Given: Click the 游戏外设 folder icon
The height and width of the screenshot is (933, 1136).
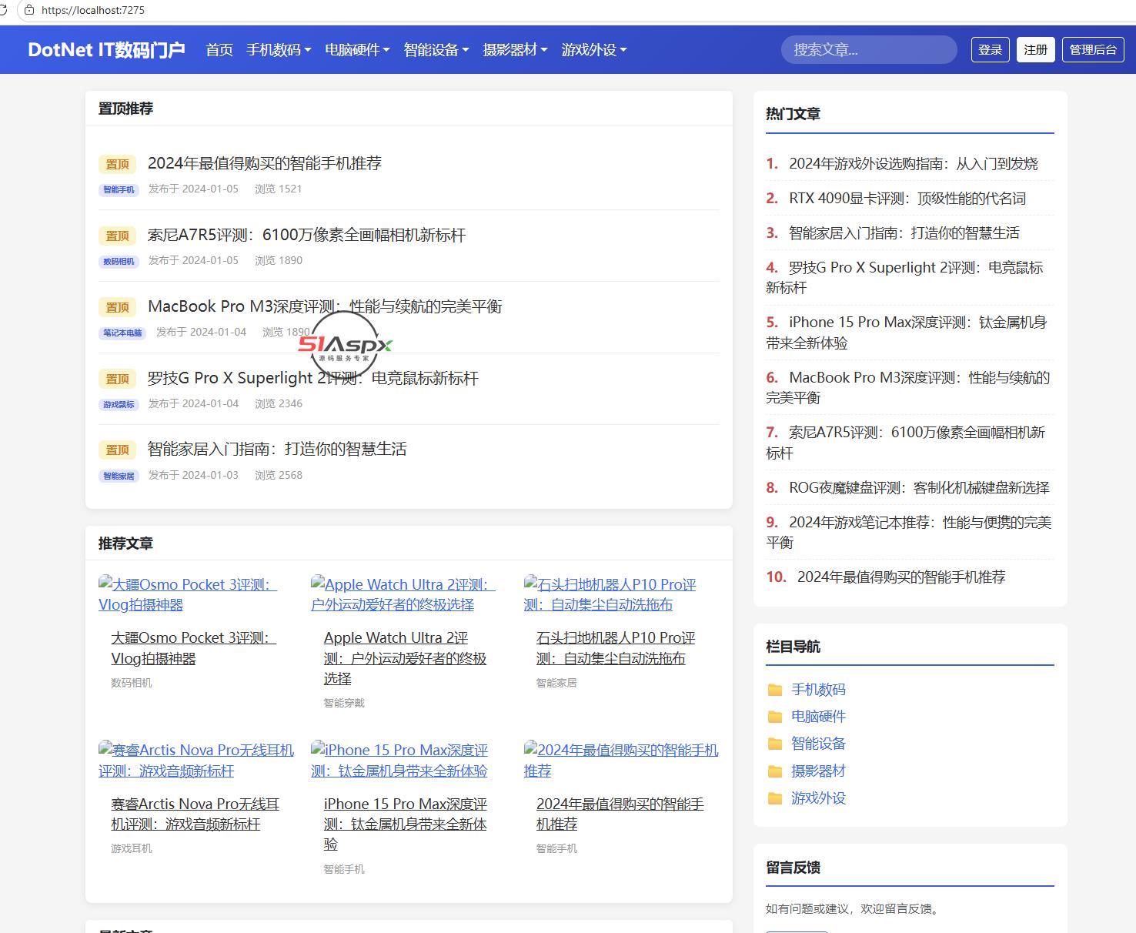Looking at the screenshot, I should (775, 798).
